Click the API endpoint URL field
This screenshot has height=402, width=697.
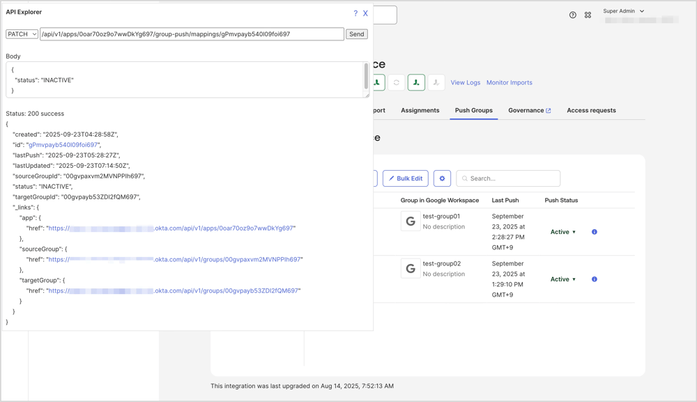click(x=192, y=34)
